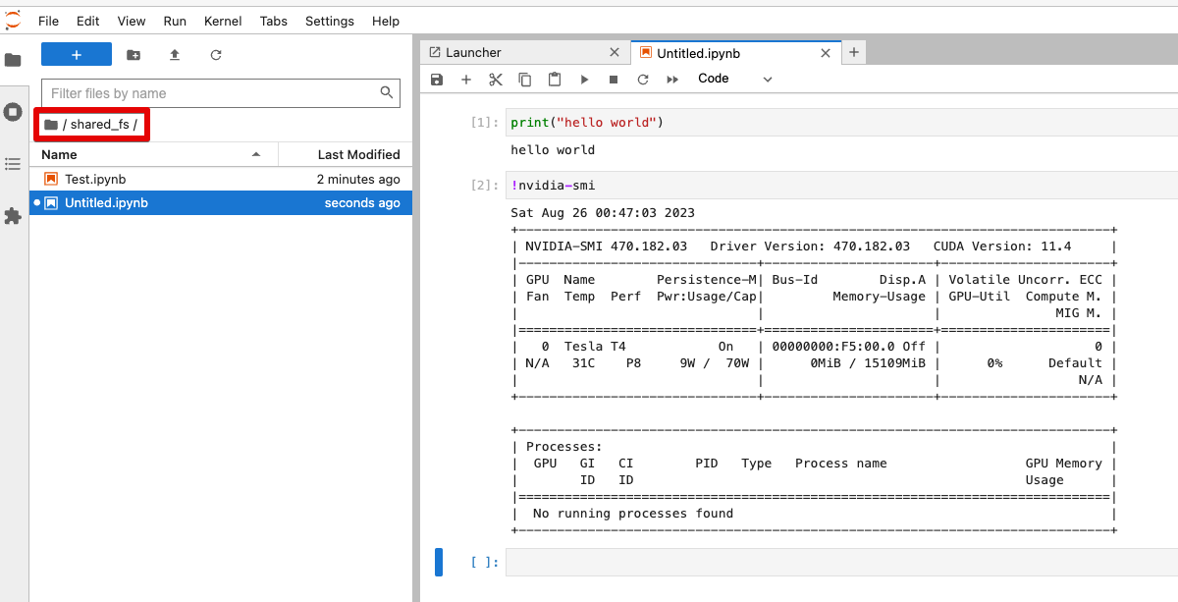Open the Edit menu

click(87, 21)
